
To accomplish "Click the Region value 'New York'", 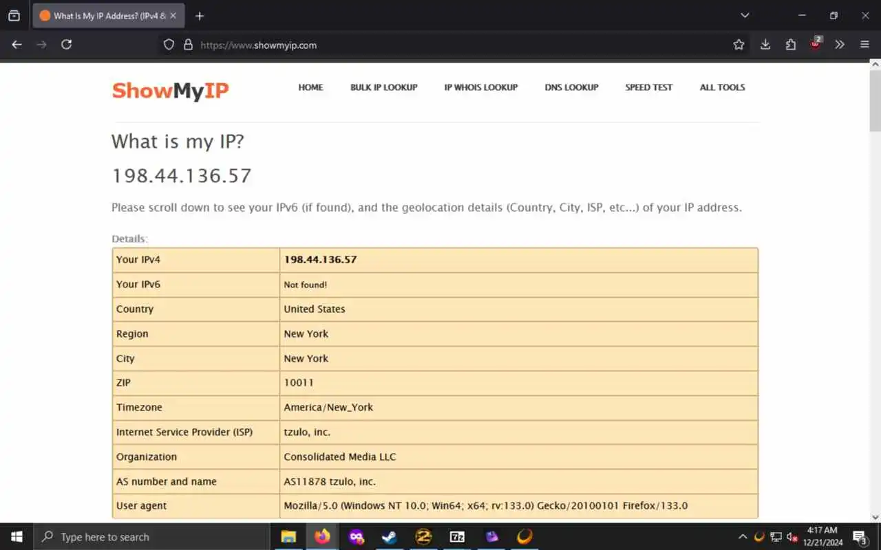I will click(x=306, y=334).
